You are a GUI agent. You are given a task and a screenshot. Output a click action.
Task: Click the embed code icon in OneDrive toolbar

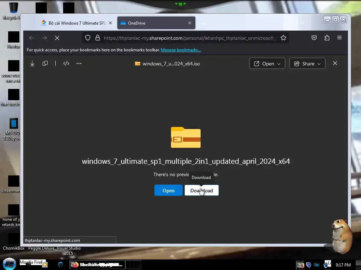click(x=66, y=64)
